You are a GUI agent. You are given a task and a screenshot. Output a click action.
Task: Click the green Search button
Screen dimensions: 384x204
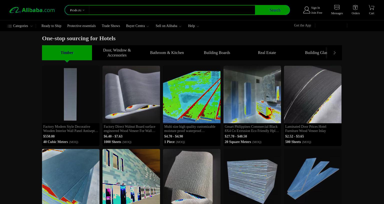[272, 10]
